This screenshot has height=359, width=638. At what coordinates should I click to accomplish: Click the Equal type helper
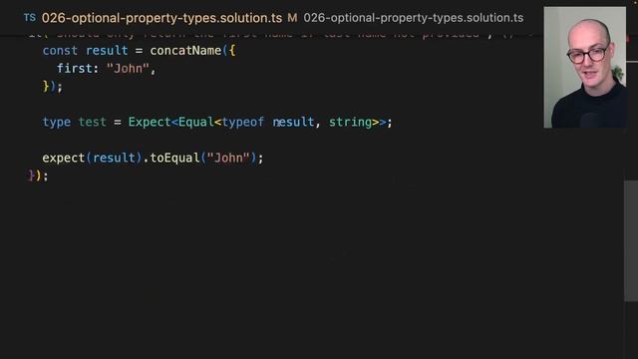coord(196,122)
